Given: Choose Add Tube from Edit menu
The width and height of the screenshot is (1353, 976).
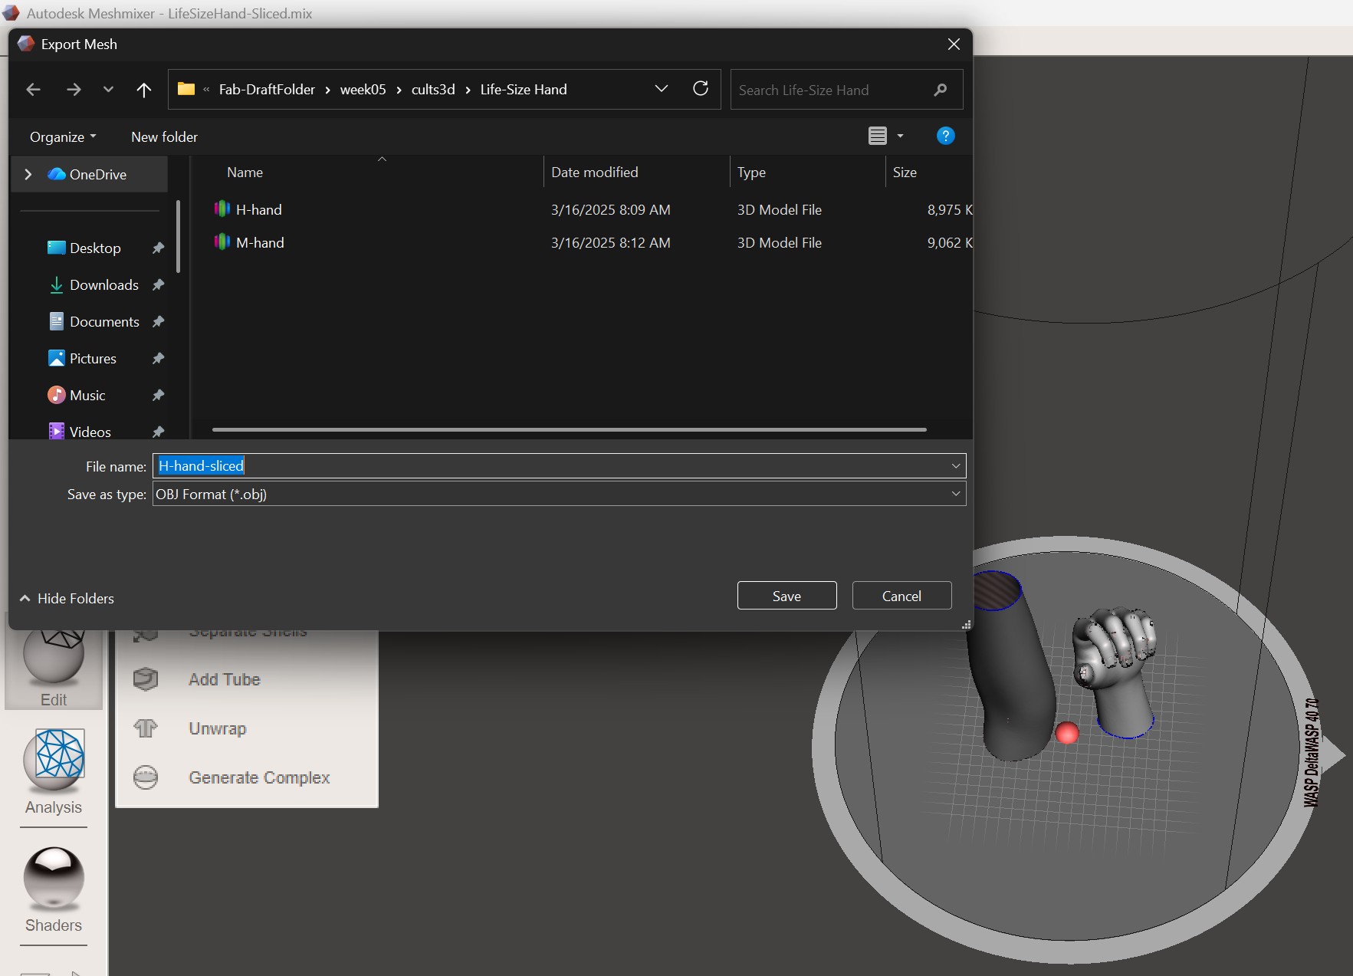Looking at the screenshot, I should [x=225, y=679].
